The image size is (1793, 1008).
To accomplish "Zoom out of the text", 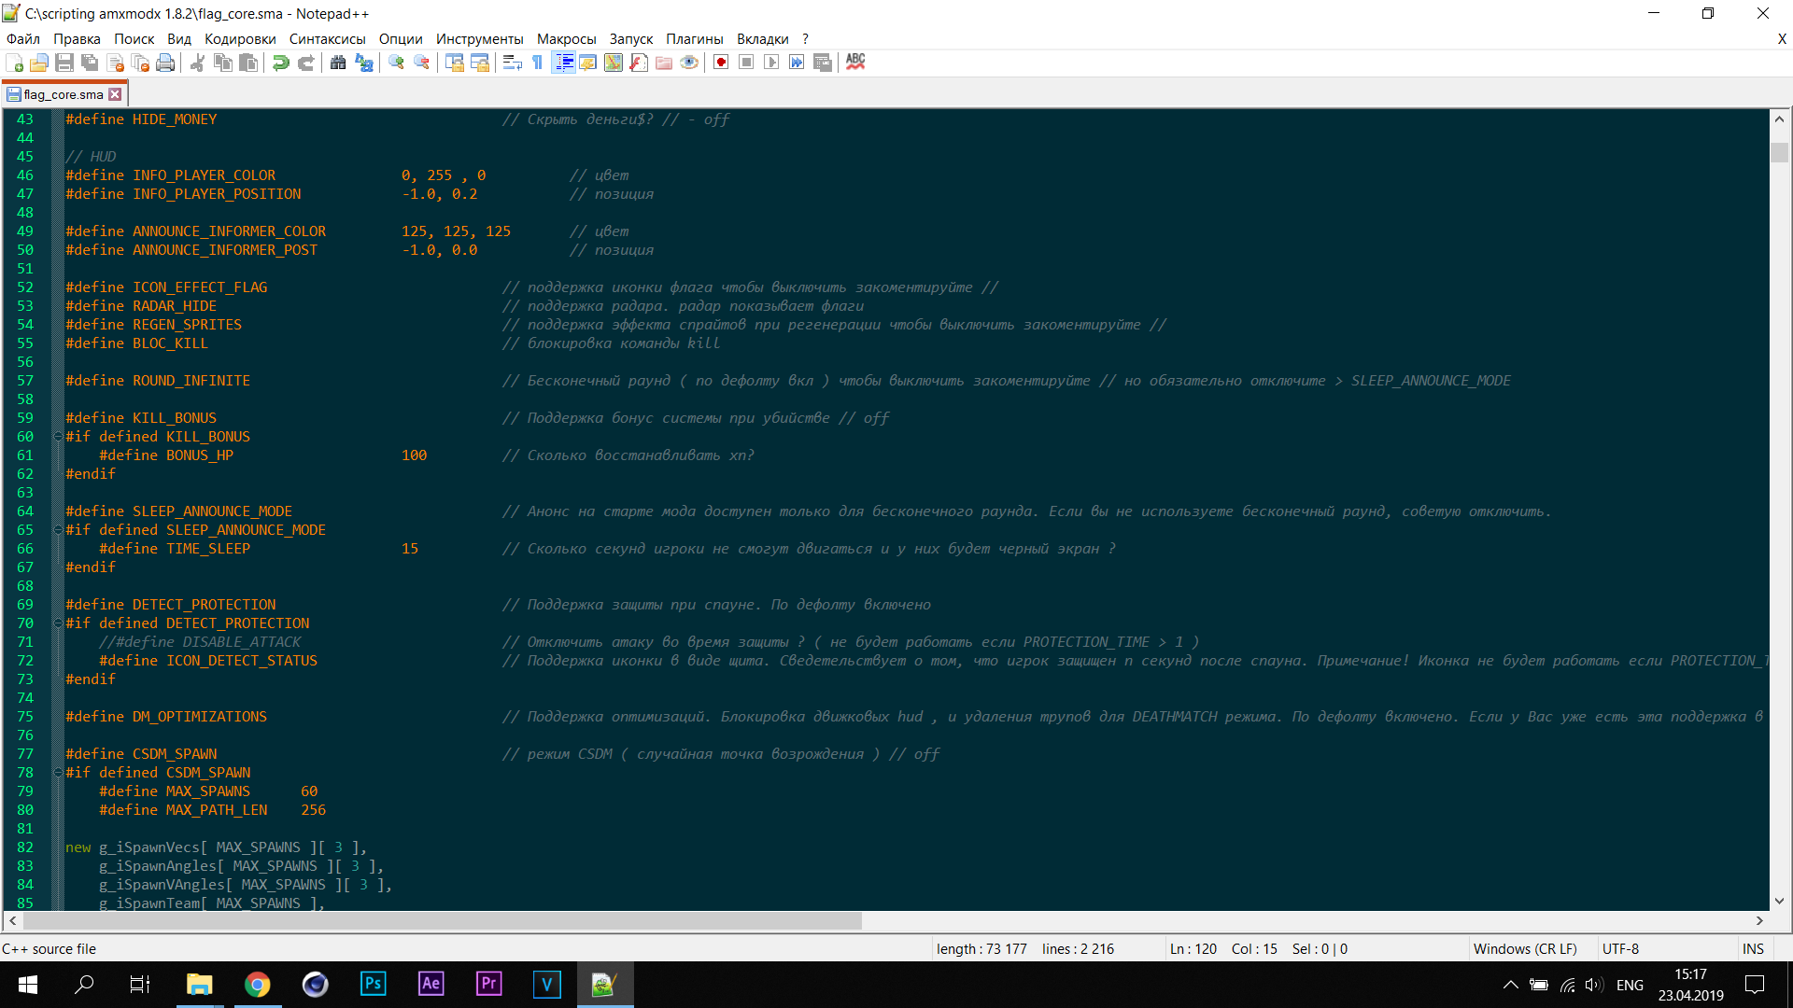I will [422, 63].
